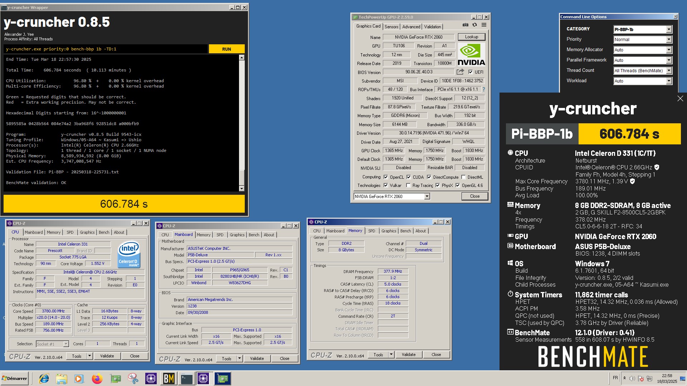Open the GPU selection dropdown in GPU-Z

[392, 196]
